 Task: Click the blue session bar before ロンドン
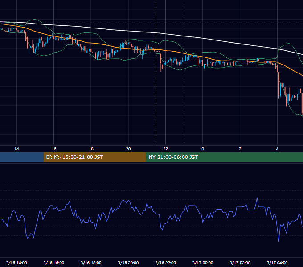22,157
